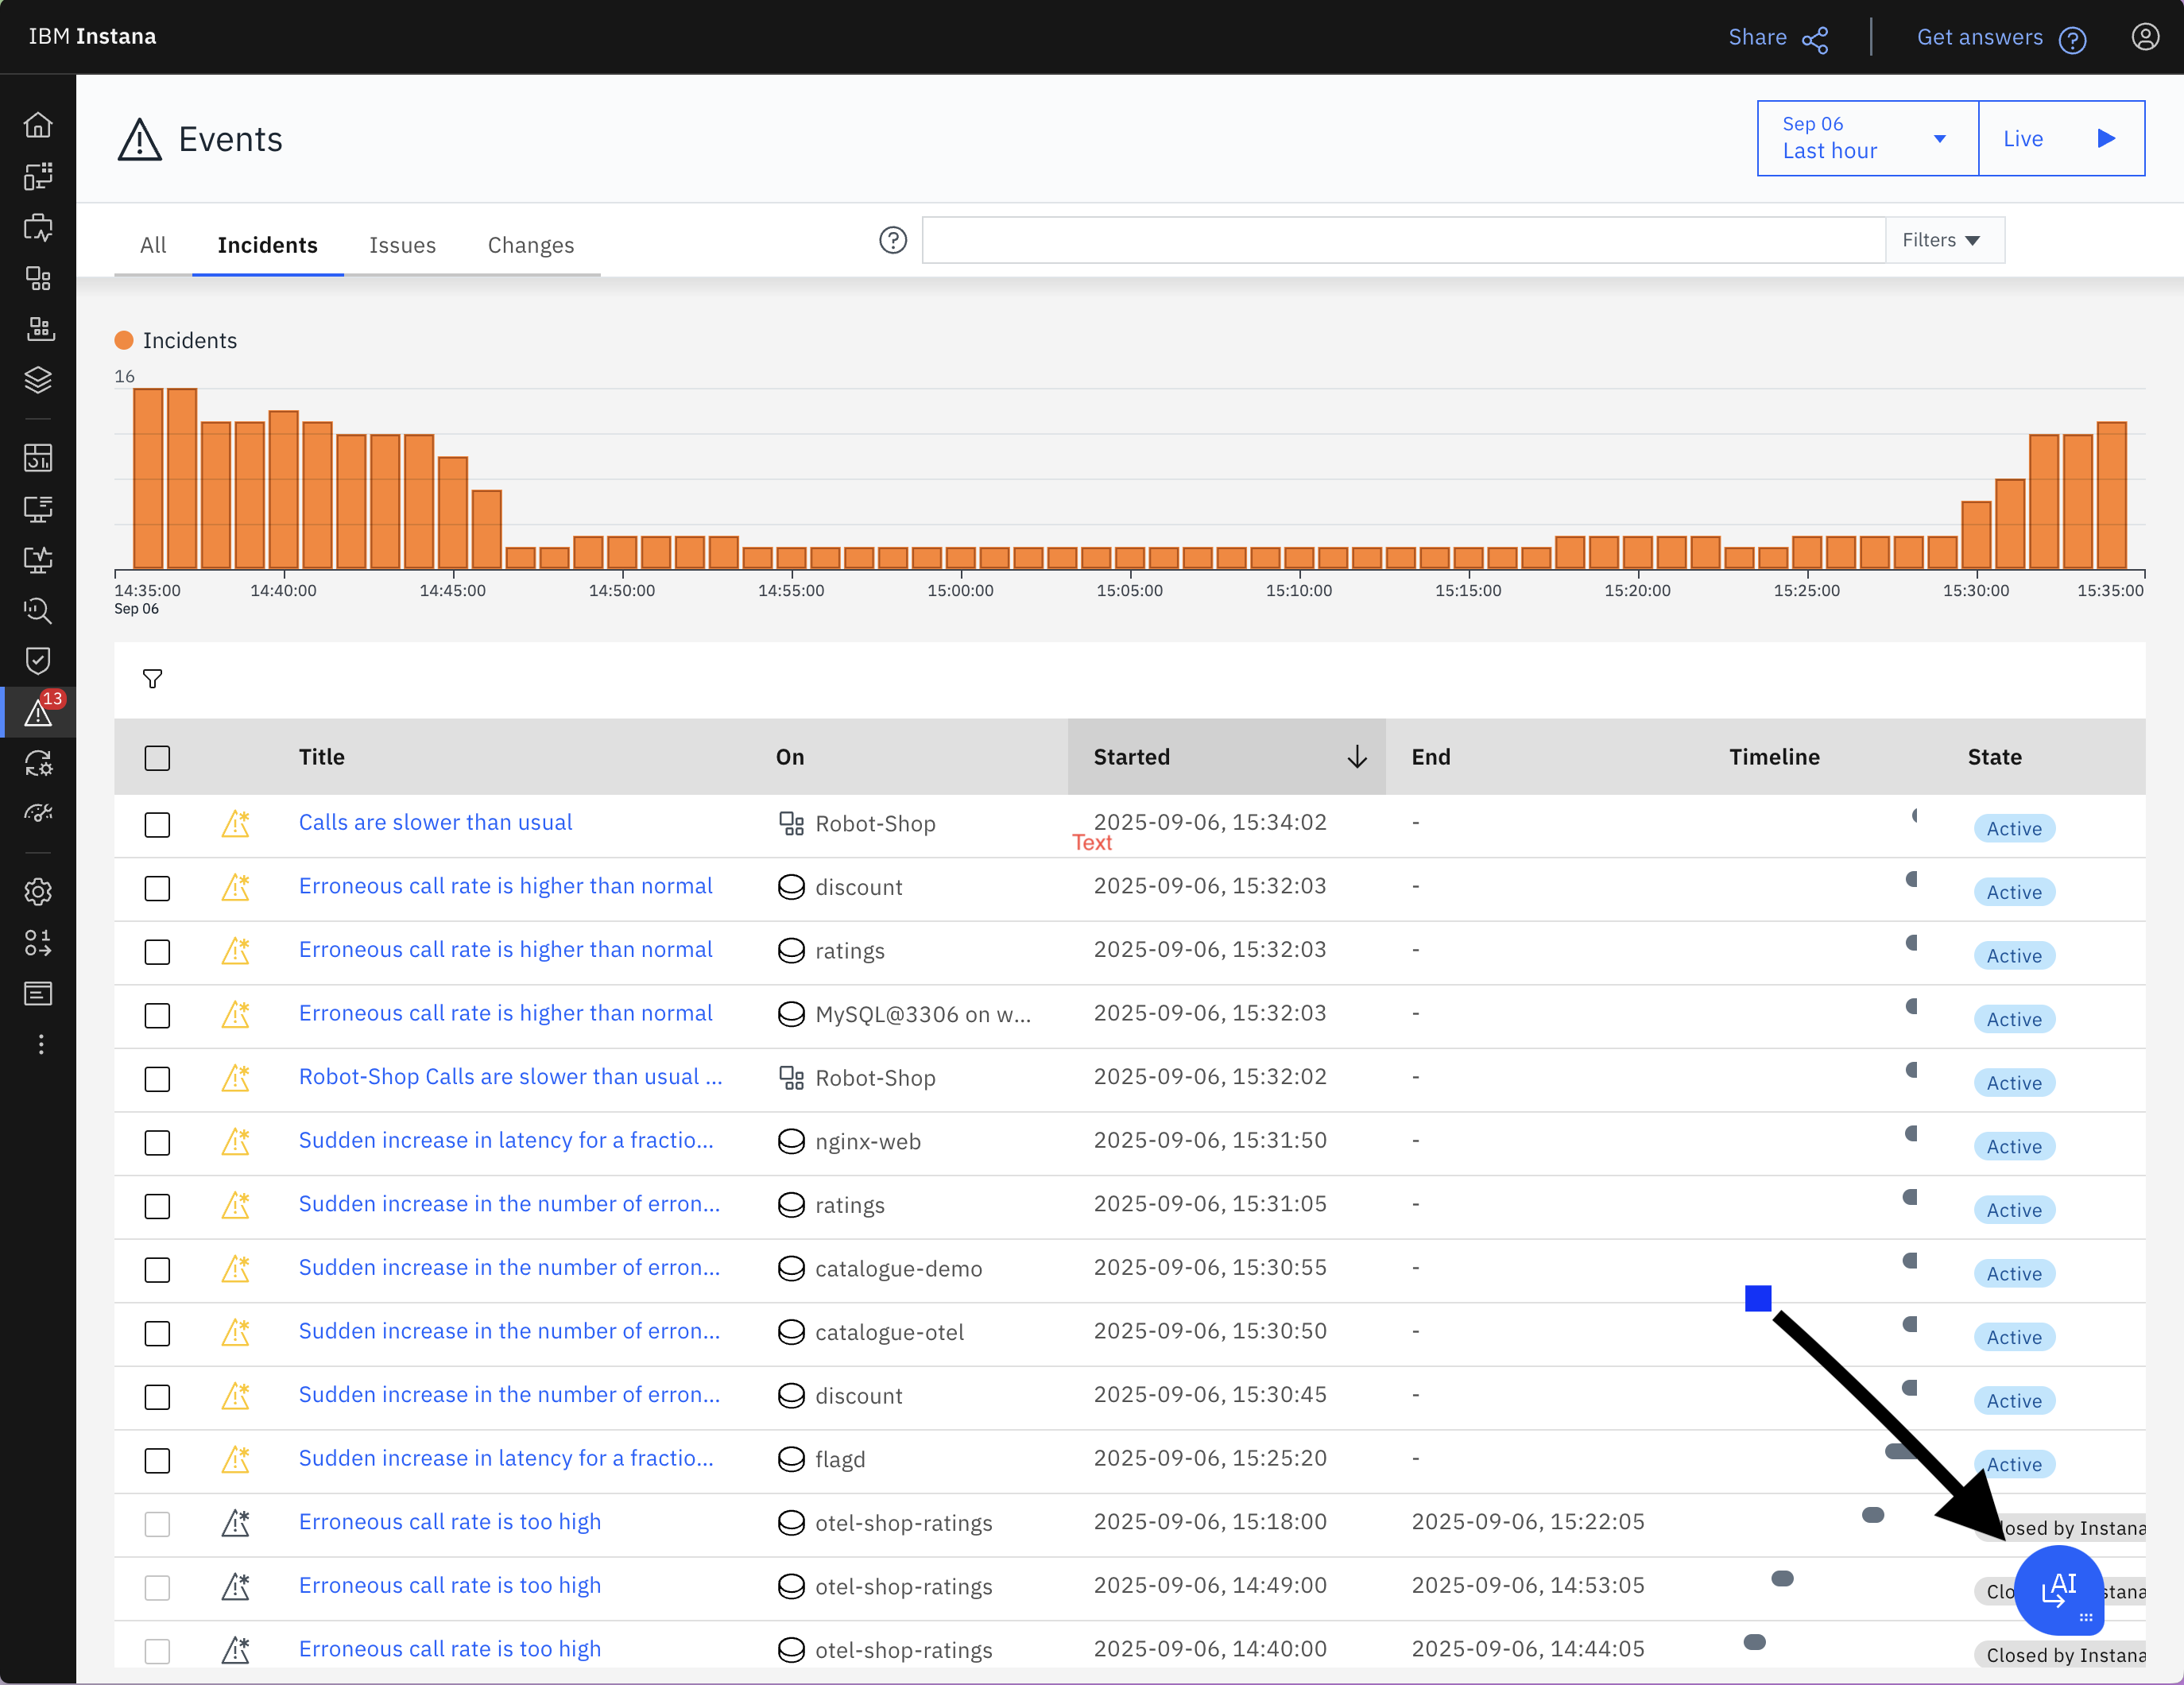Open Sudden increase in erroneous calls on catalogue-otel

point(509,1331)
